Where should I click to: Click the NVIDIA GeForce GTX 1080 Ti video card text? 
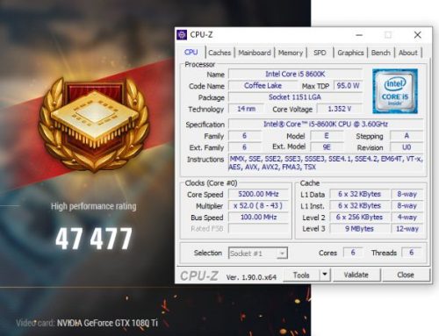[107, 323]
